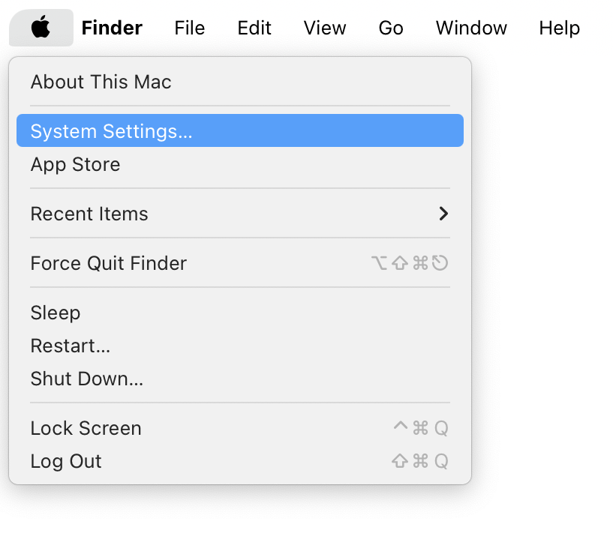Launch App Store from Apple menu
Viewport: 613px width, 533px height.
pos(75,164)
